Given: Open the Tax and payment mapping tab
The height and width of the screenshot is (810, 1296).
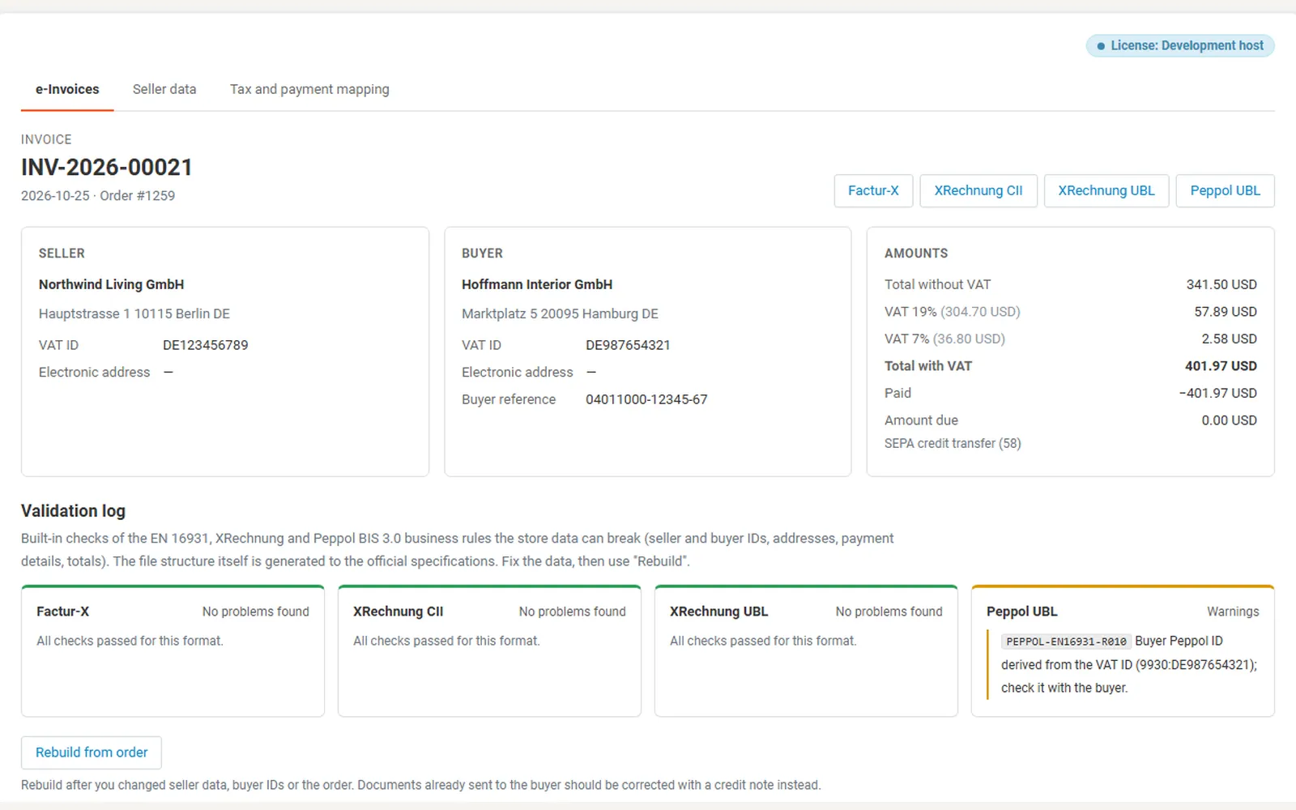Looking at the screenshot, I should [x=309, y=89].
